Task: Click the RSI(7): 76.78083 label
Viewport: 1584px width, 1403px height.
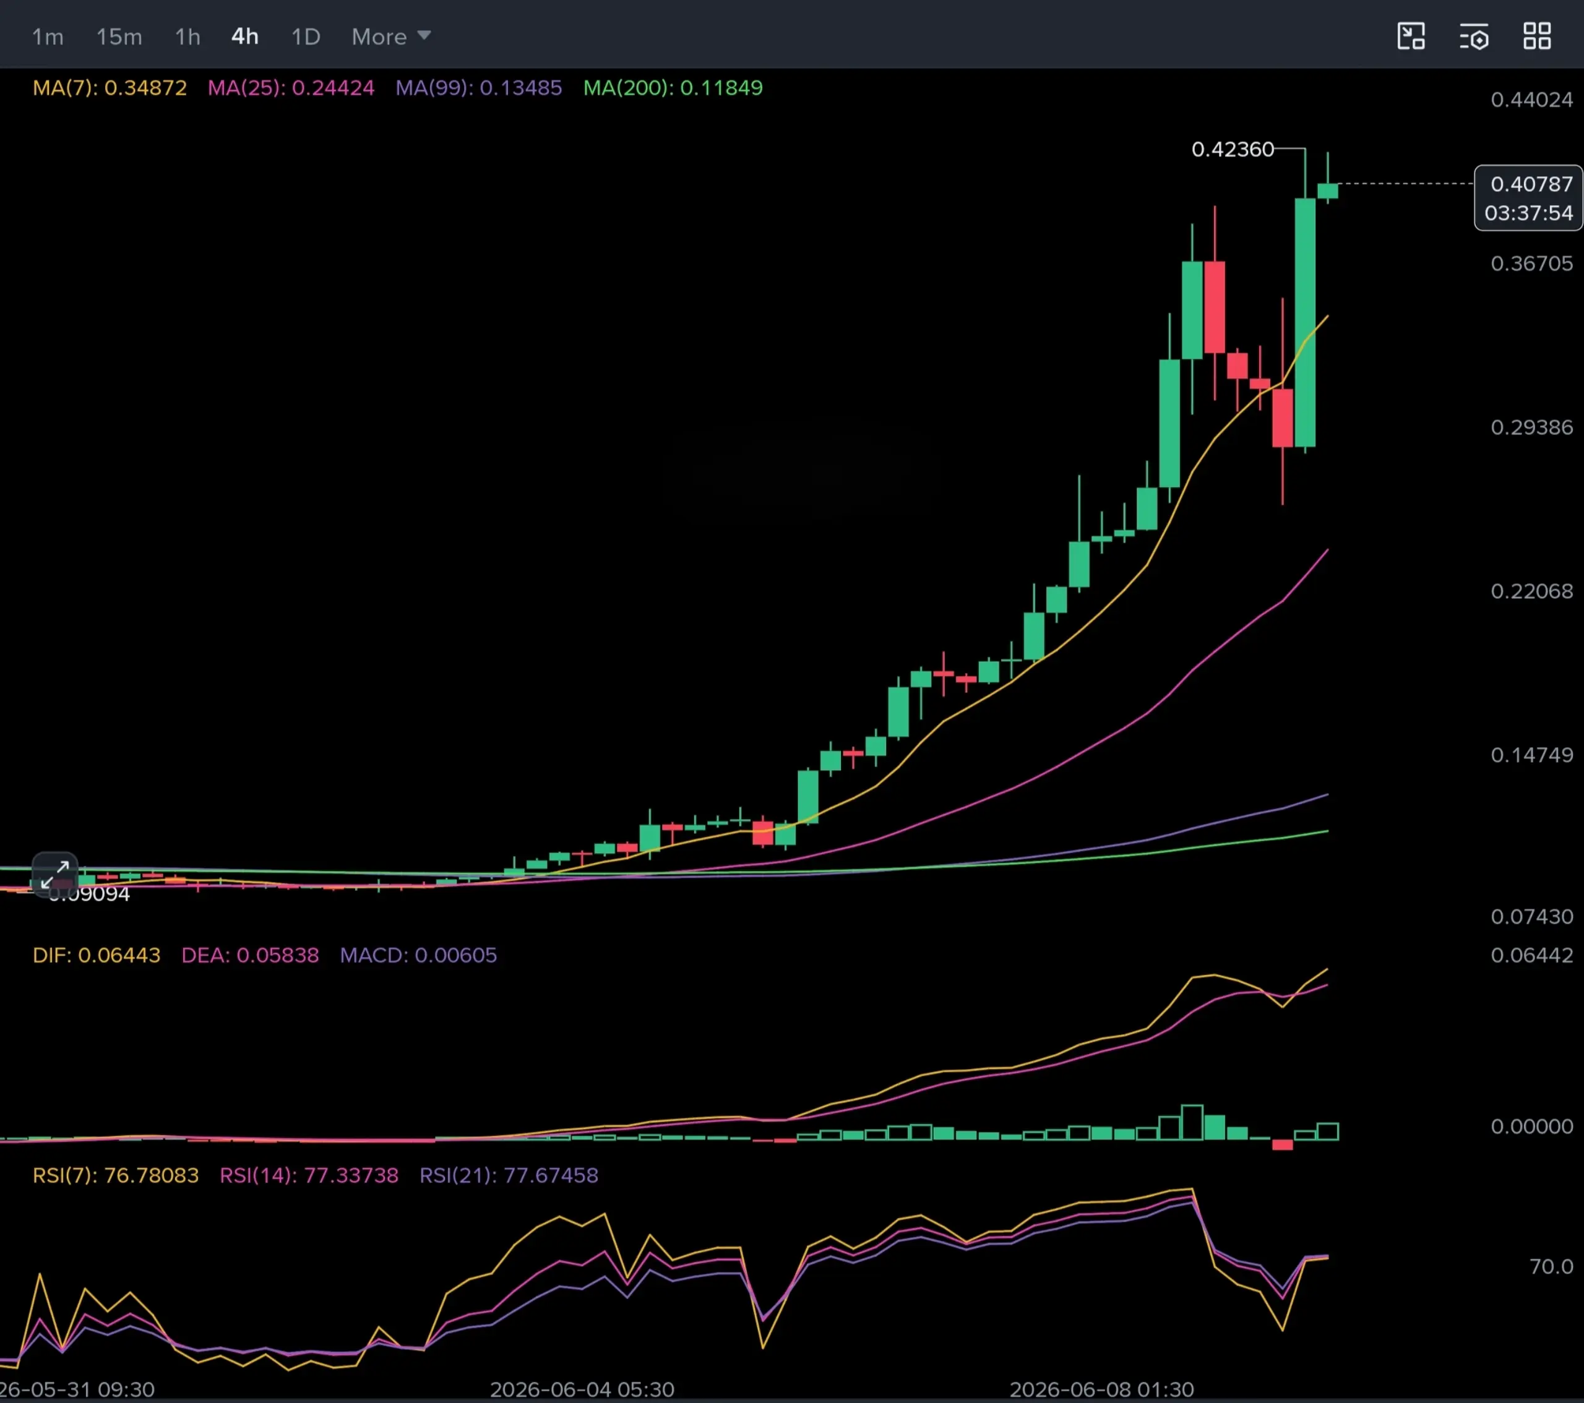Action: tap(116, 1175)
